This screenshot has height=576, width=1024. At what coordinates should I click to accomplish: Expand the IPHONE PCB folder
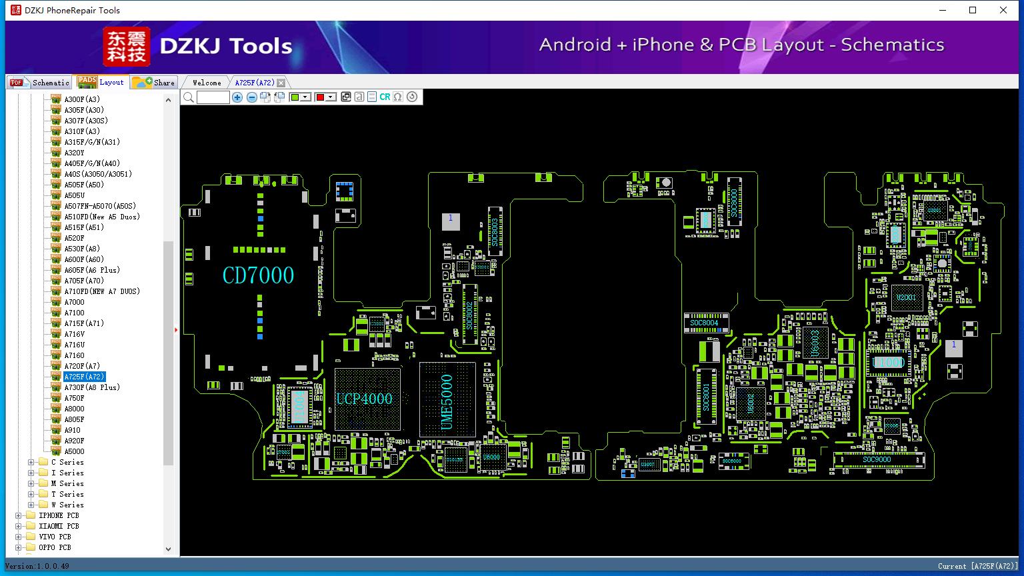pos(18,515)
